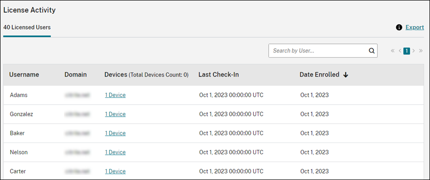Open Gonzalez's 1 Device link

[115, 114]
